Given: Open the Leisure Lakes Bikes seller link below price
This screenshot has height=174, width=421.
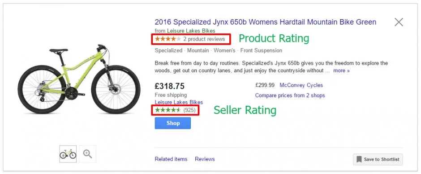Looking at the screenshot, I should click(x=179, y=102).
